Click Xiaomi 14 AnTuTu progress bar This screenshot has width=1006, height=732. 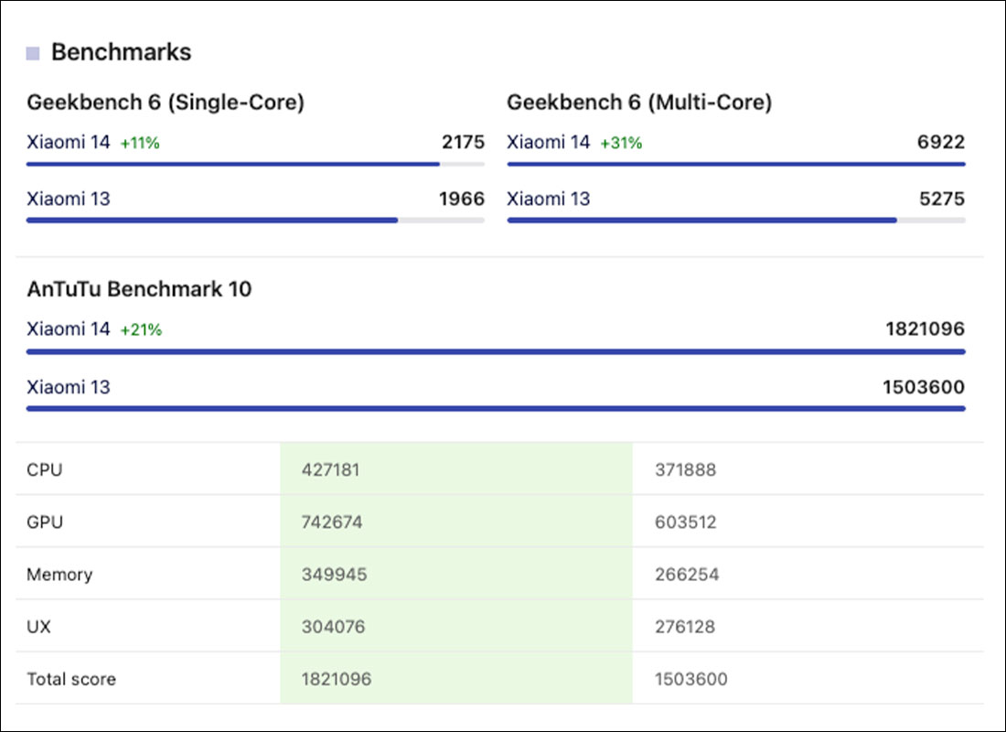[x=496, y=352]
